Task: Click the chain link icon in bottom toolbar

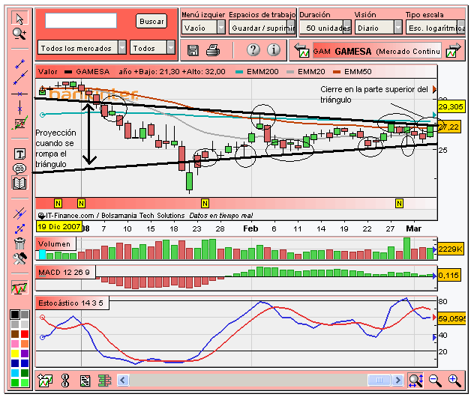Action: pos(65,381)
